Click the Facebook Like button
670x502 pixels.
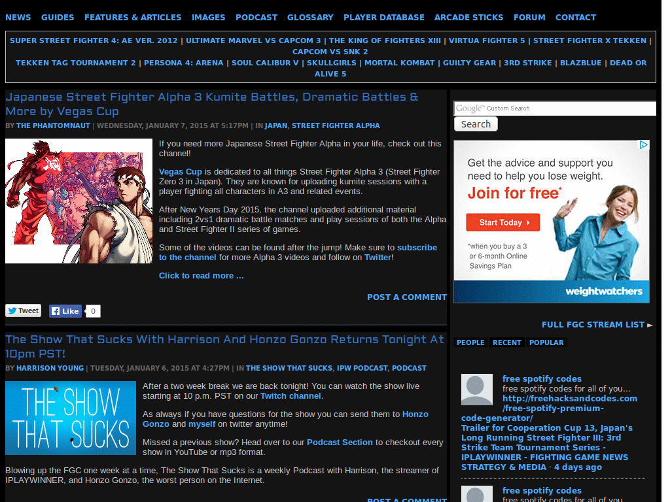tap(65, 311)
